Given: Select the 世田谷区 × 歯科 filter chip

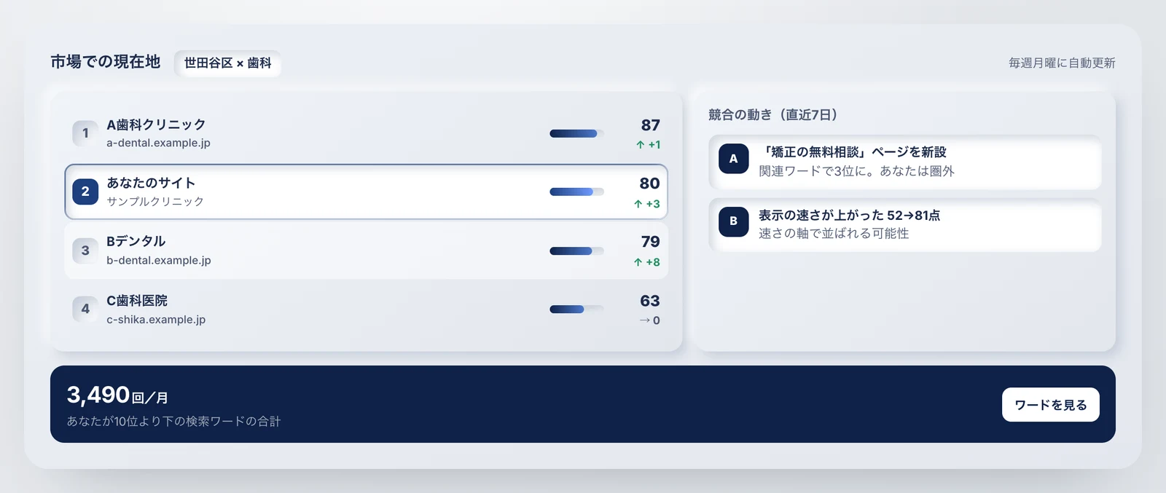Looking at the screenshot, I should point(227,63).
